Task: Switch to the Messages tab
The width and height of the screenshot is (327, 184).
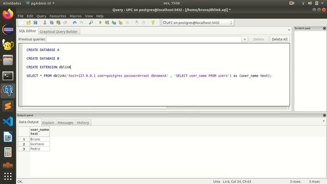Action: 65,123
